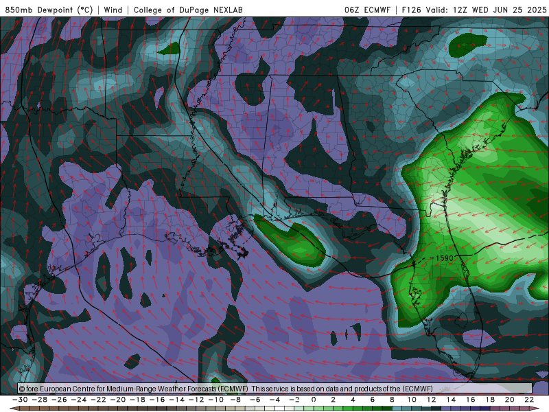
Task: Select the "Wind" label in header
Action: (x=113, y=10)
